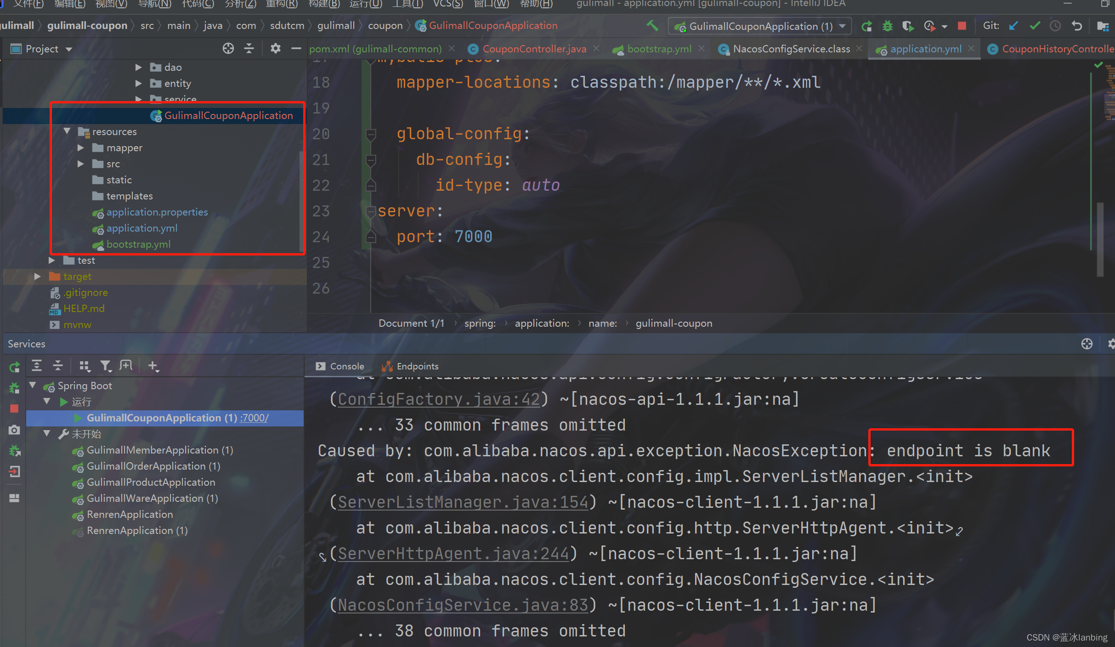The image size is (1115, 647).
Task: Rerun the service from the Services sidebar
Action: (x=15, y=367)
